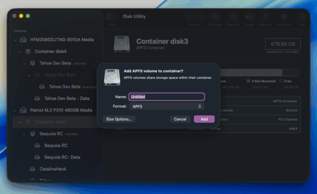
Task: Open the Partition toolbar icon
Action: (234, 16)
